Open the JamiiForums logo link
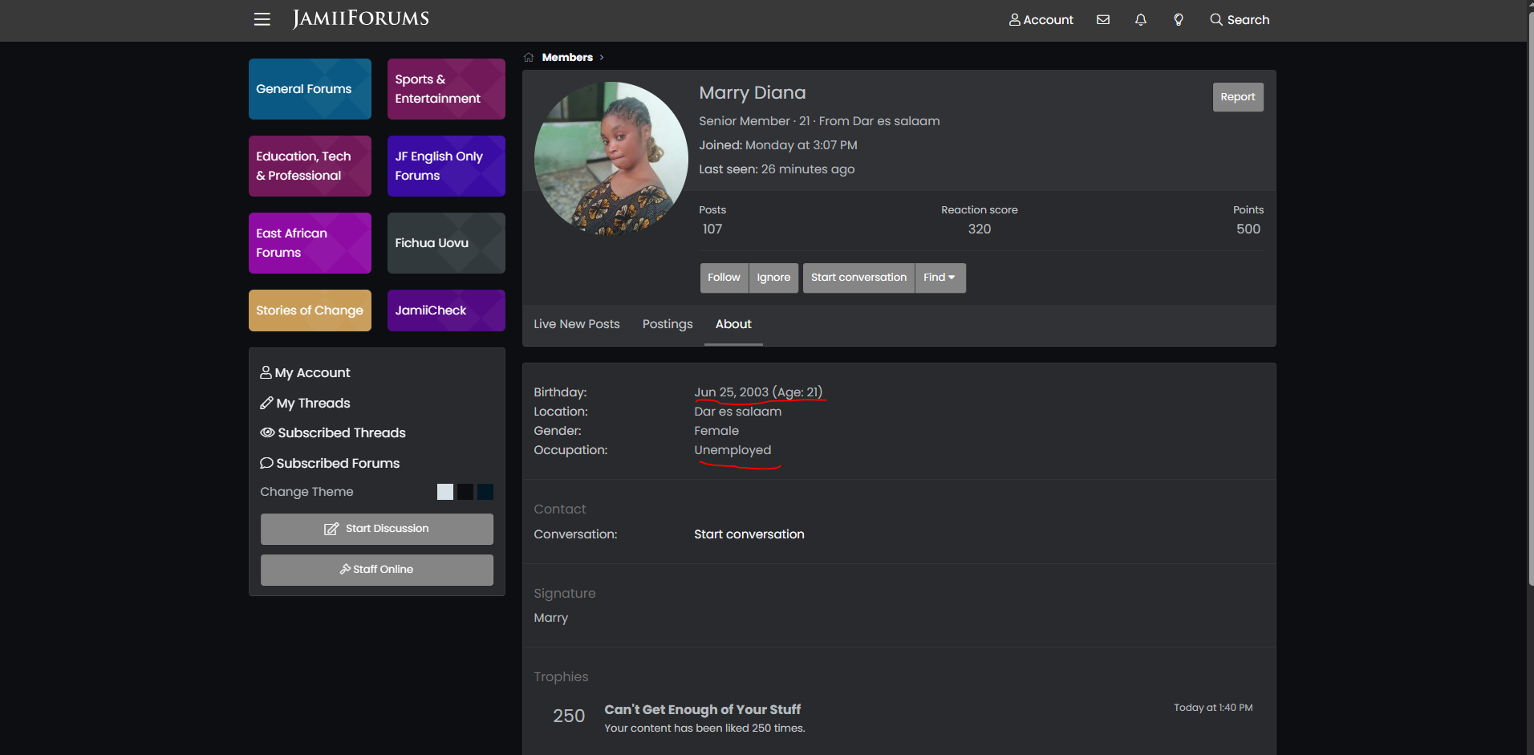The height and width of the screenshot is (755, 1534). pyautogui.click(x=361, y=18)
